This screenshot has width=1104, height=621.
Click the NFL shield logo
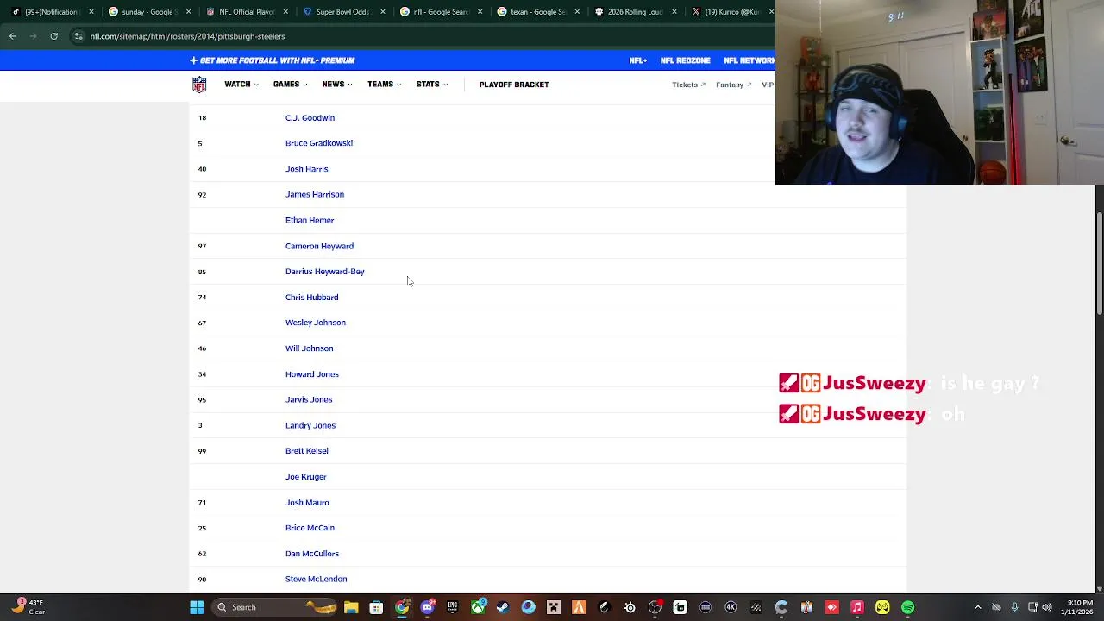point(199,85)
